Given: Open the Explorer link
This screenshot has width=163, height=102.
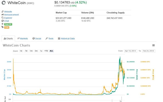Looking at the screenshot, I should point(8,18).
